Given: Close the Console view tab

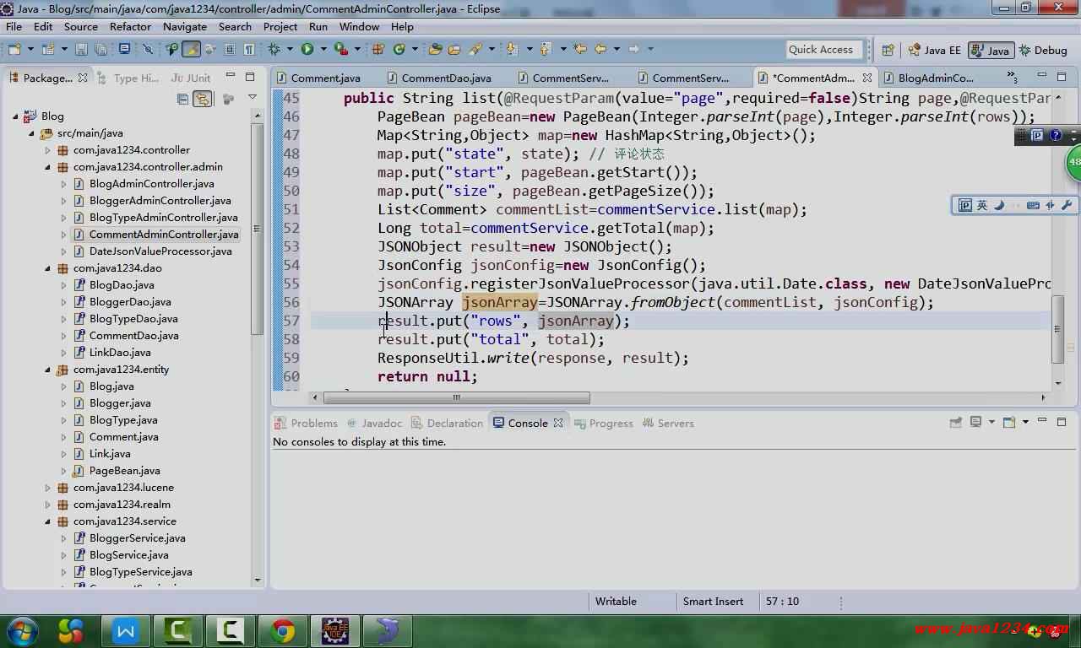Looking at the screenshot, I should [558, 423].
